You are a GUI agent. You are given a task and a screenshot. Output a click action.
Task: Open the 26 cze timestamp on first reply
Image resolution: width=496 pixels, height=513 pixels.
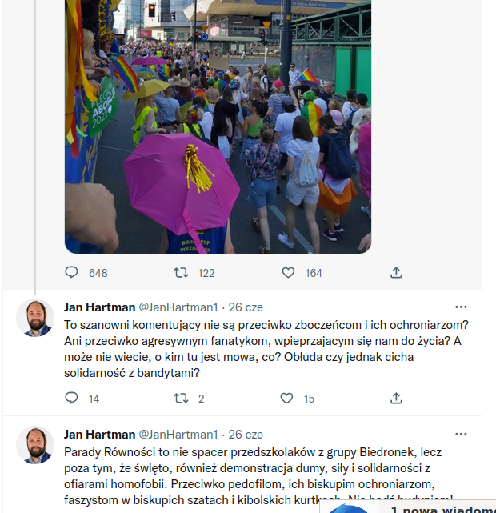[x=246, y=307]
